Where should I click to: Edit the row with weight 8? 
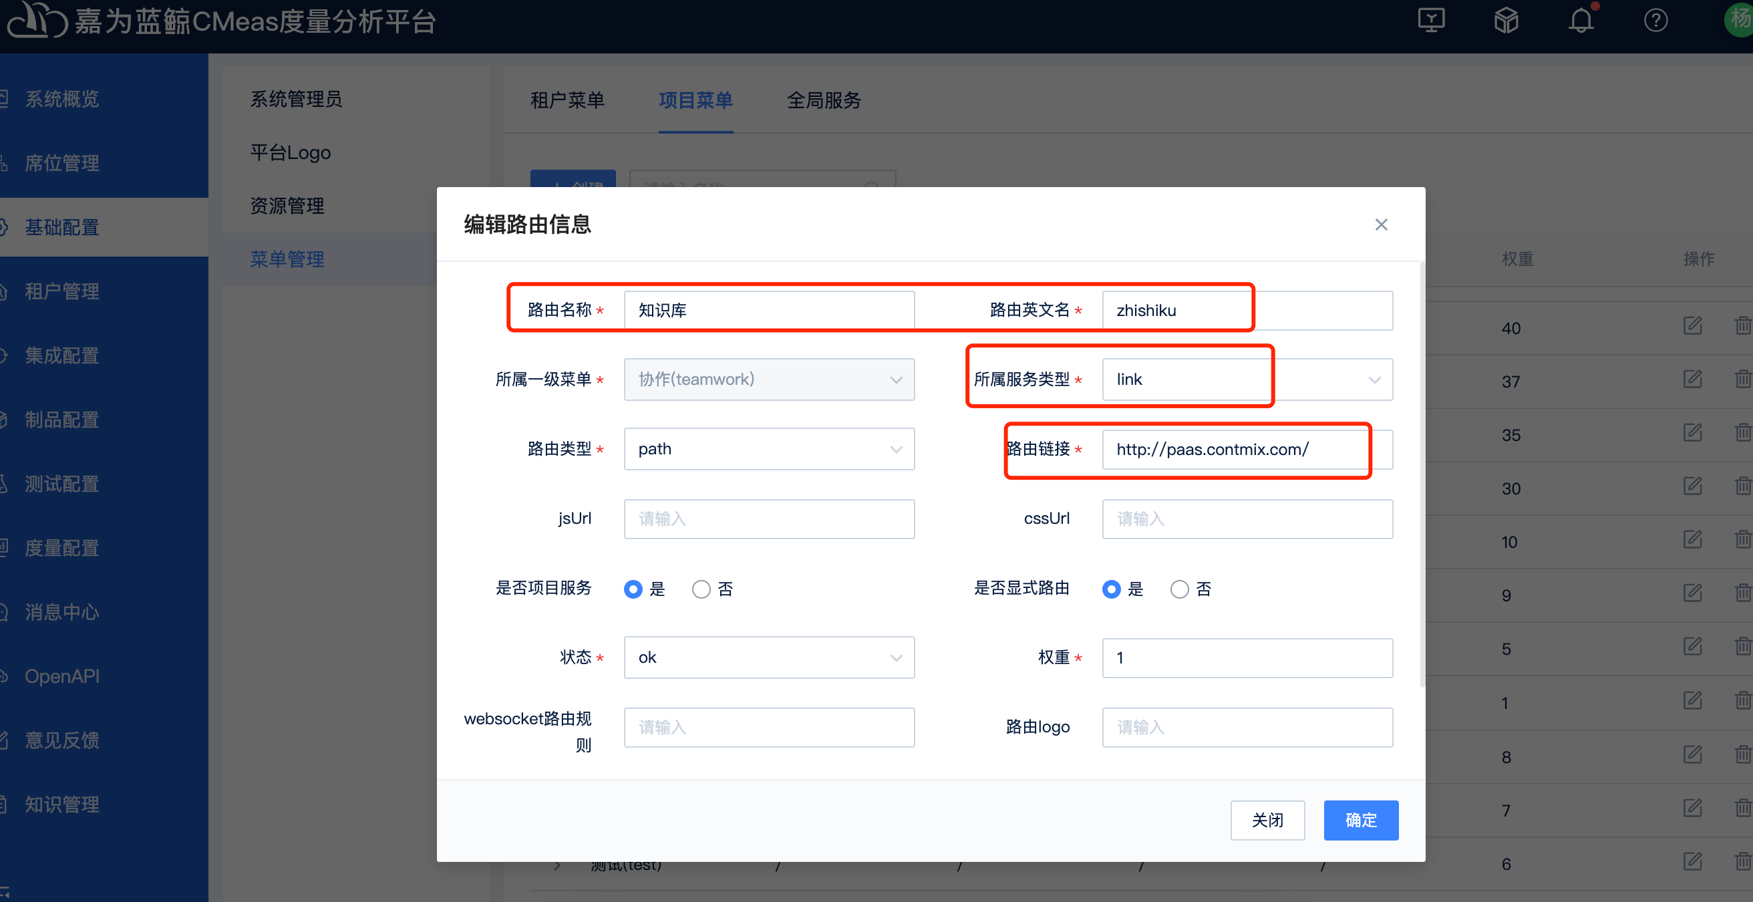[x=1692, y=754]
